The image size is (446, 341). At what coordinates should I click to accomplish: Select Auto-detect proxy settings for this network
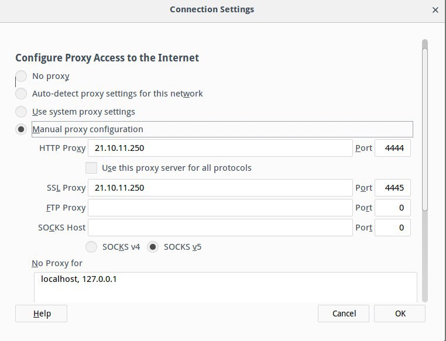click(21, 94)
